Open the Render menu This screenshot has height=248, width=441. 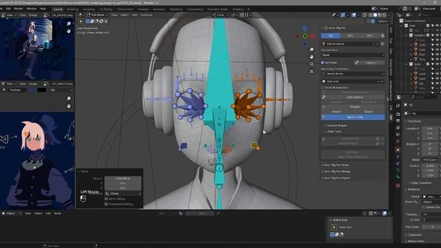point(19,9)
